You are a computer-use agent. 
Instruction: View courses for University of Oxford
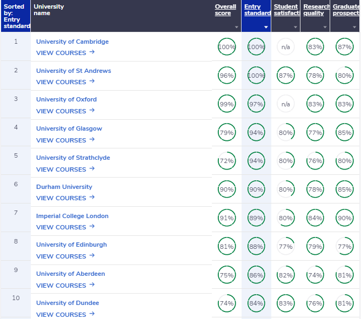click(65, 111)
